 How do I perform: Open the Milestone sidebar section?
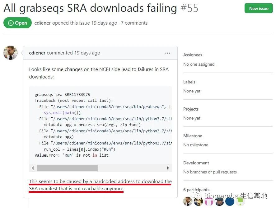pyautogui.click(x=193, y=136)
